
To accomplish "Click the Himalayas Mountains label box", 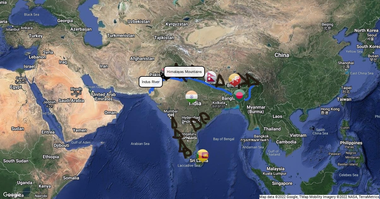I will point(184,72).
